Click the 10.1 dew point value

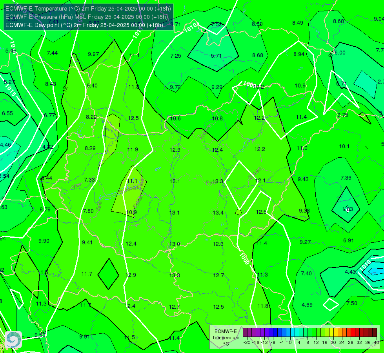click(344, 146)
